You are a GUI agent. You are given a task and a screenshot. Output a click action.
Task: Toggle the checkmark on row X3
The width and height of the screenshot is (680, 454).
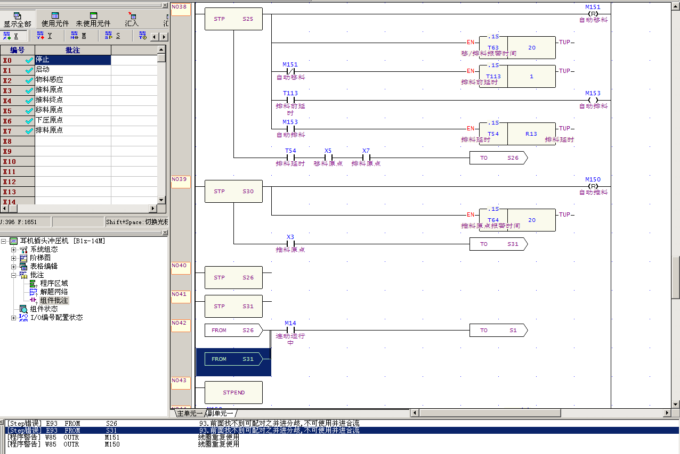tap(29, 90)
